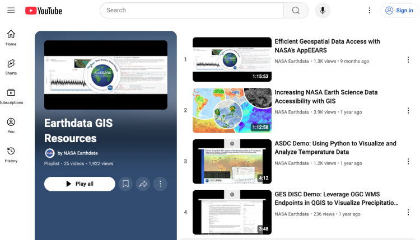Click the Sign in button
The image size is (420, 240).
pyautogui.click(x=399, y=11)
